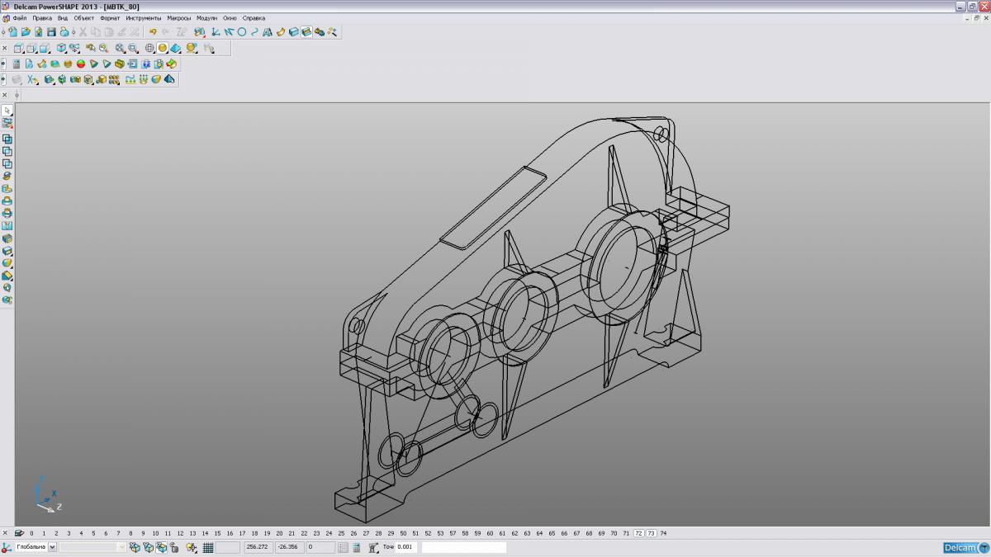The image size is (991, 557).
Task: Toggle level 27 visibility
Action: click(366, 533)
